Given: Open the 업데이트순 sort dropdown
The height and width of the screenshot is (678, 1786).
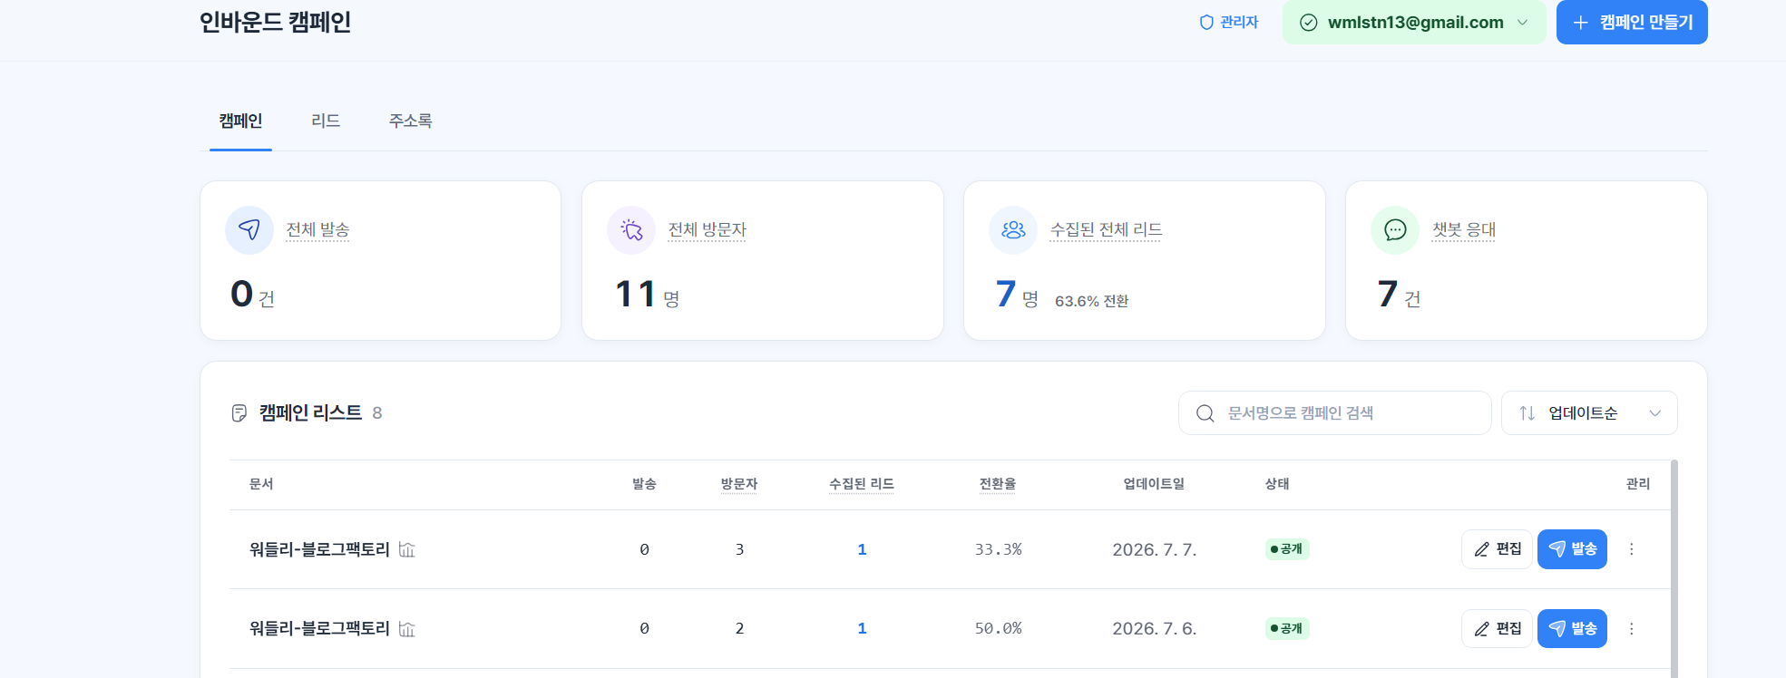Looking at the screenshot, I should point(1589,413).
